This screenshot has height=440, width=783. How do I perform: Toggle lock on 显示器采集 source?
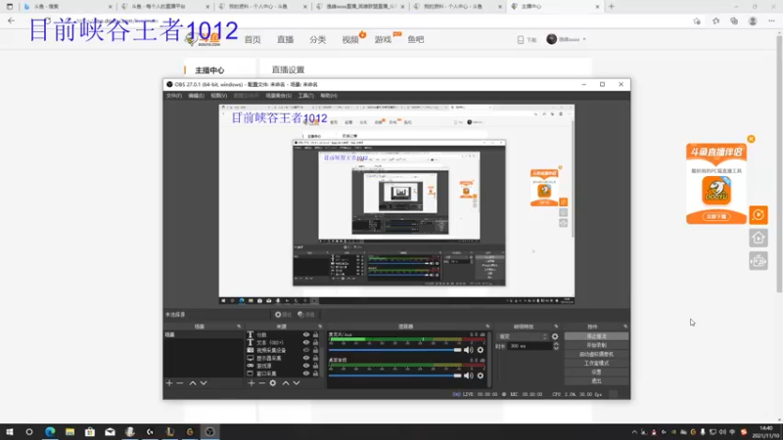[315, 358]
